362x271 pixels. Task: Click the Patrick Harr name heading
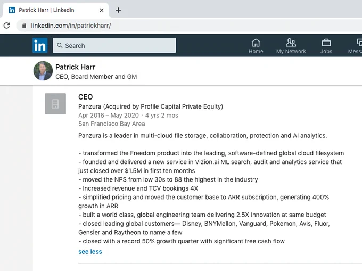(75, 67)
